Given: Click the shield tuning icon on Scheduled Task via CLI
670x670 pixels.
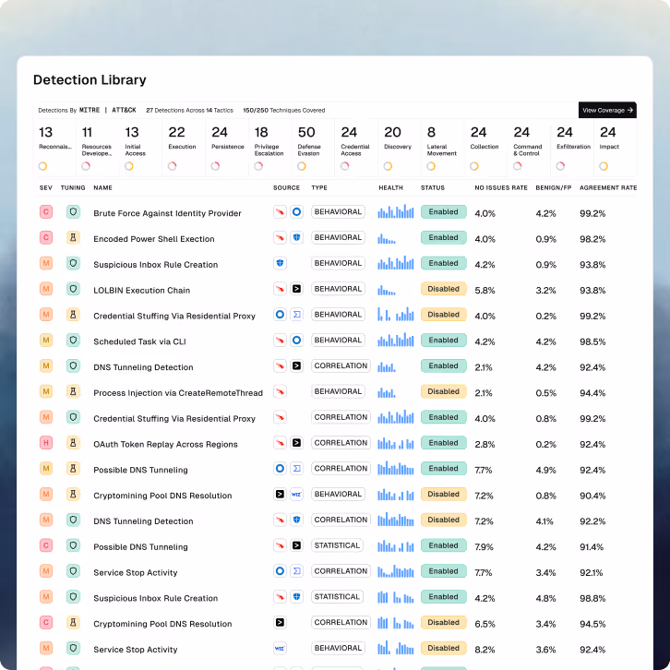Looking at the screenshot, I should 73,341.
